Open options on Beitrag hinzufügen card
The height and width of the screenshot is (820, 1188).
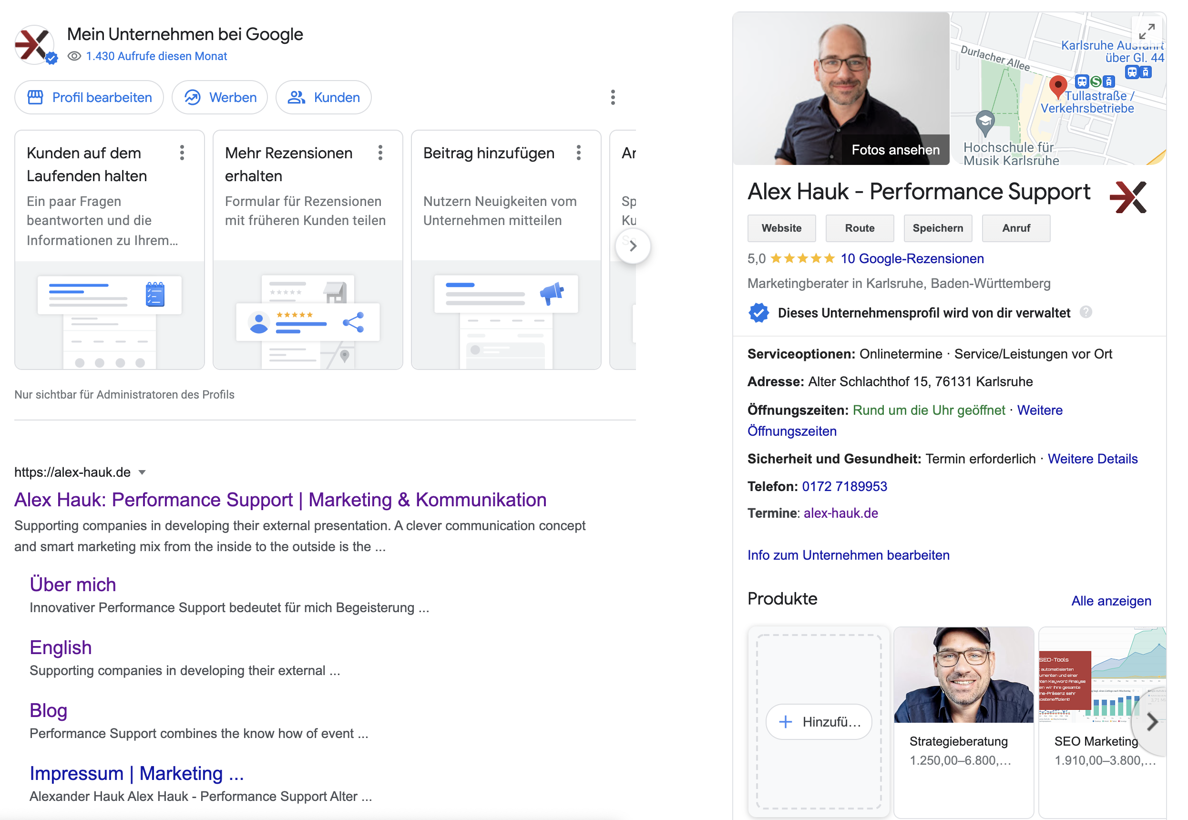point(578,153)
